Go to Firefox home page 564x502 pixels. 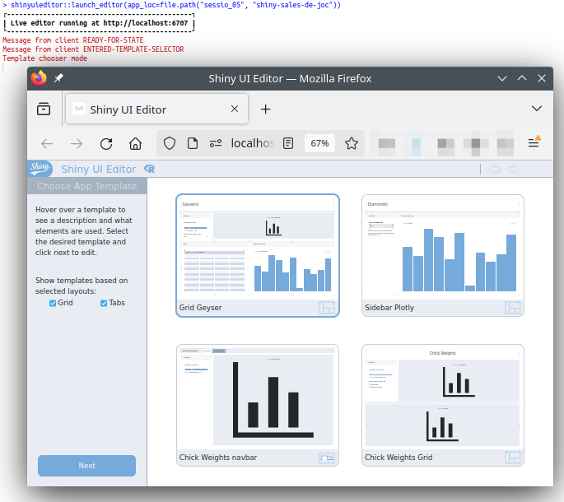point(136,143)
